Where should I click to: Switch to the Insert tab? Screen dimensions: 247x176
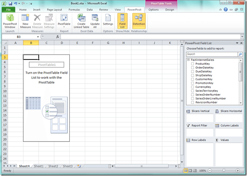click(x=36, y=10)
